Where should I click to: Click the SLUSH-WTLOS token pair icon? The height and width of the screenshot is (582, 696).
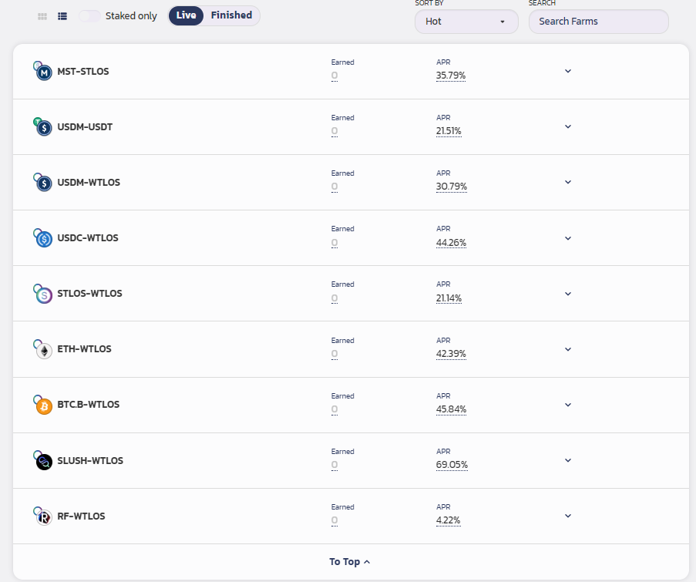tap(43, 461)
